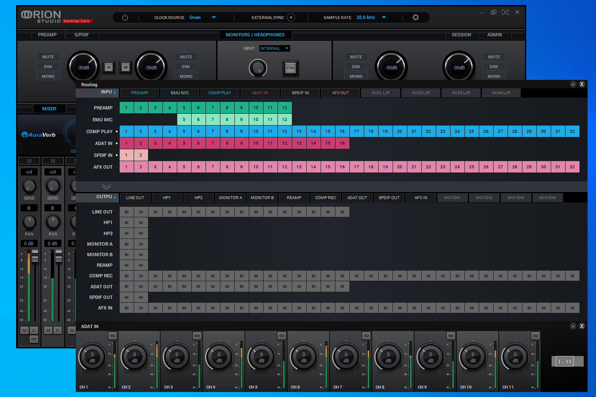Select the ADAT IN routing source tab
Screen dimensions: 596x397
[x=260, y=93]
